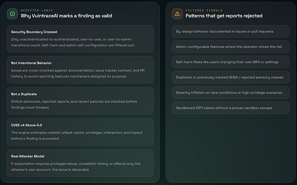Select the Sandboxed SSTI claims item
The image size is (297, 185).
coord(230,108)
